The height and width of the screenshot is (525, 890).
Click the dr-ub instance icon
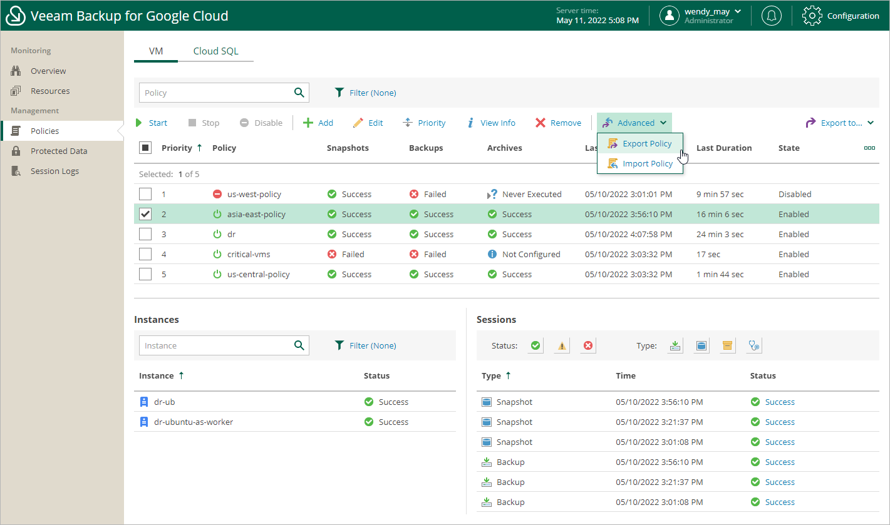144,402
